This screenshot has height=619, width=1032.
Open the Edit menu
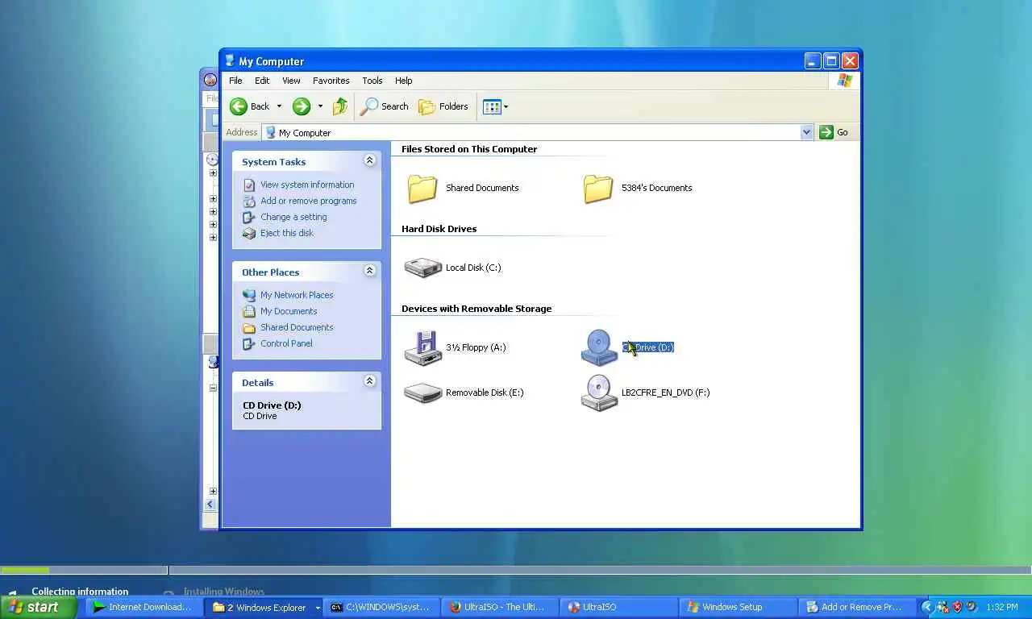[262, 81]
